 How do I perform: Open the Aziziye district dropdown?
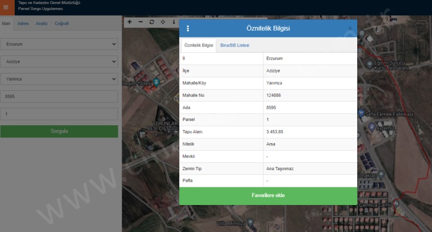59,62
